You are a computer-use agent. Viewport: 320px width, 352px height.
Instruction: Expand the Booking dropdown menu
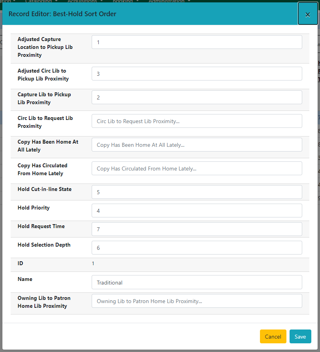(x=124, y=2)
